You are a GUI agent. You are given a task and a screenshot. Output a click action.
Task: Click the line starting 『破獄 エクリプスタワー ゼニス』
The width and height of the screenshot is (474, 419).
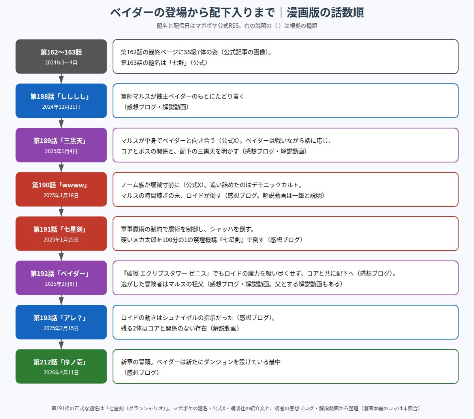tap(259, 273)
